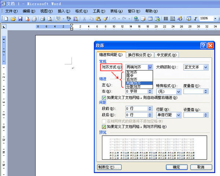This screenshot has height=176, width=220.
Task: Open the 工具 menu
Action: 99,11
